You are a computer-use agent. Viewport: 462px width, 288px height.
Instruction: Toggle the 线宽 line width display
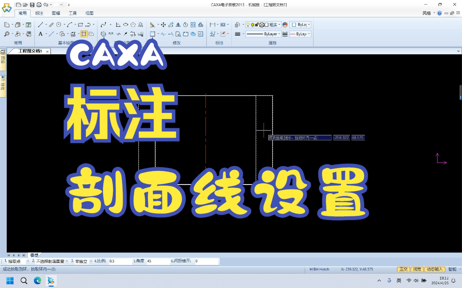click(417, 269)
